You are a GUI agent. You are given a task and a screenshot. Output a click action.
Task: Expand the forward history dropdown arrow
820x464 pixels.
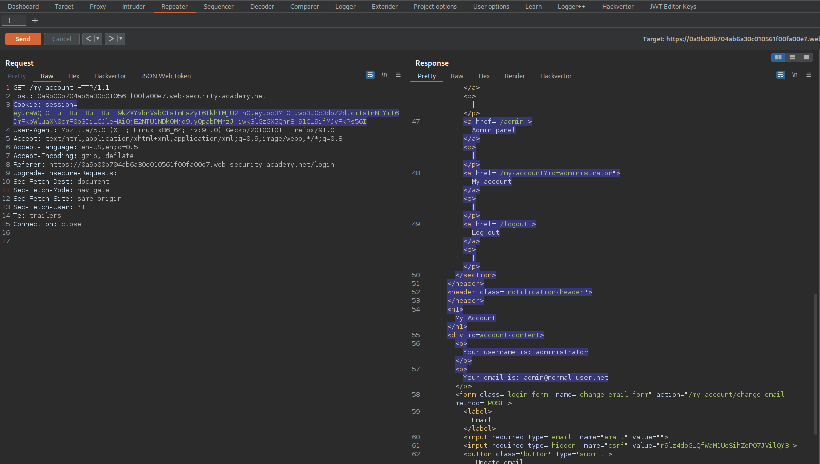pyautogui.click(x=121, y=39)
